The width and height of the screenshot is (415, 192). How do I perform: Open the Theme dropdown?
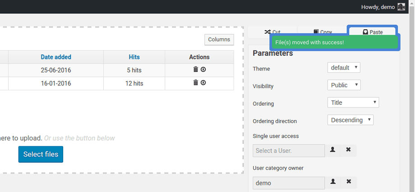click(343, 68)
